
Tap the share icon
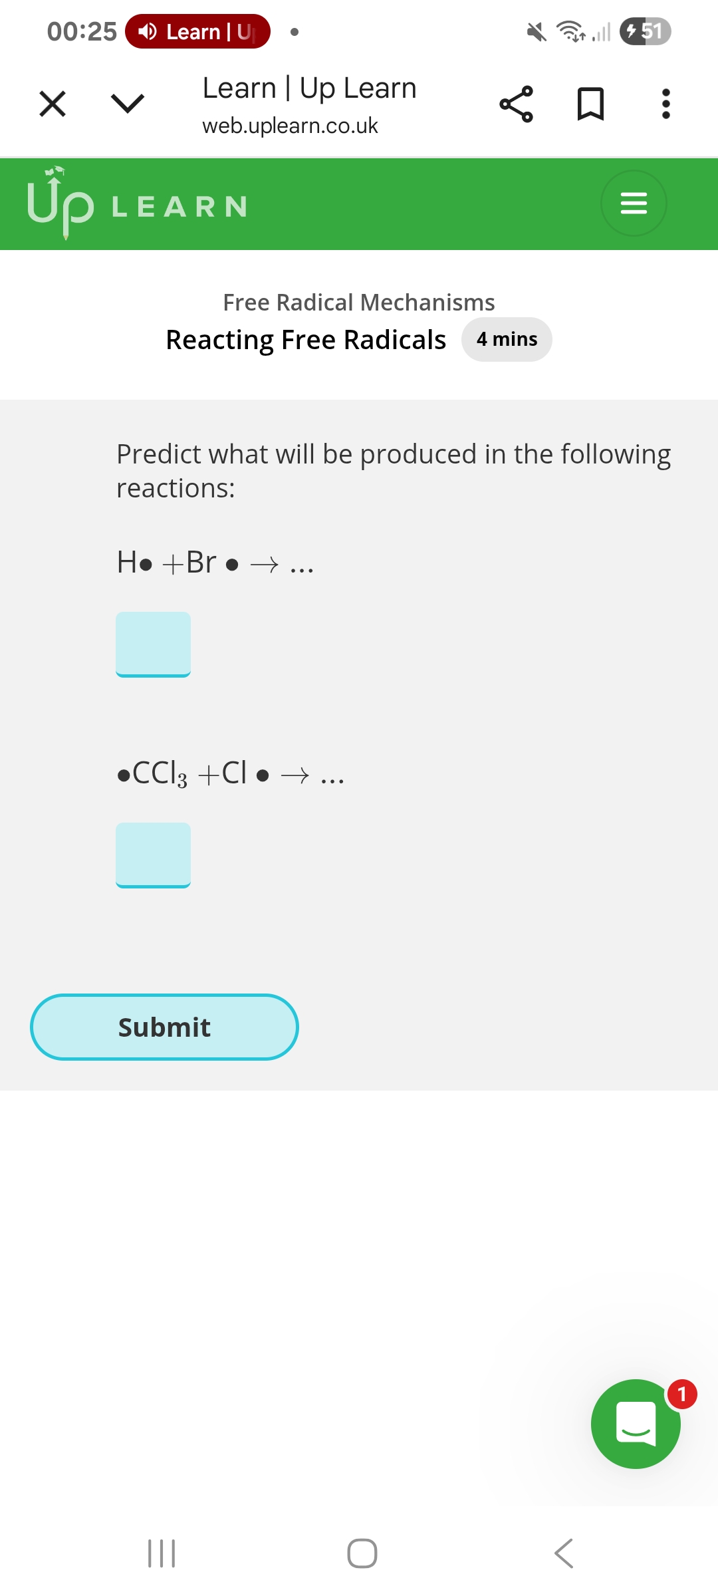point(516,104)
